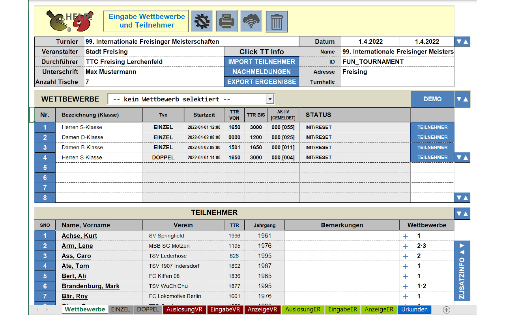The width and height of the screenshot is (505, 315).
Task: Click the gear settings icon
Action: pyautogui.click(x=202, y=21)
